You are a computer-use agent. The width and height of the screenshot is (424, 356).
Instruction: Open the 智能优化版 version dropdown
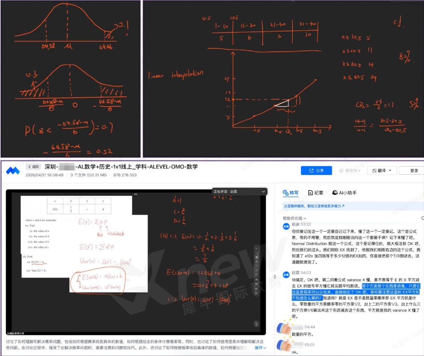click(294, 218)
